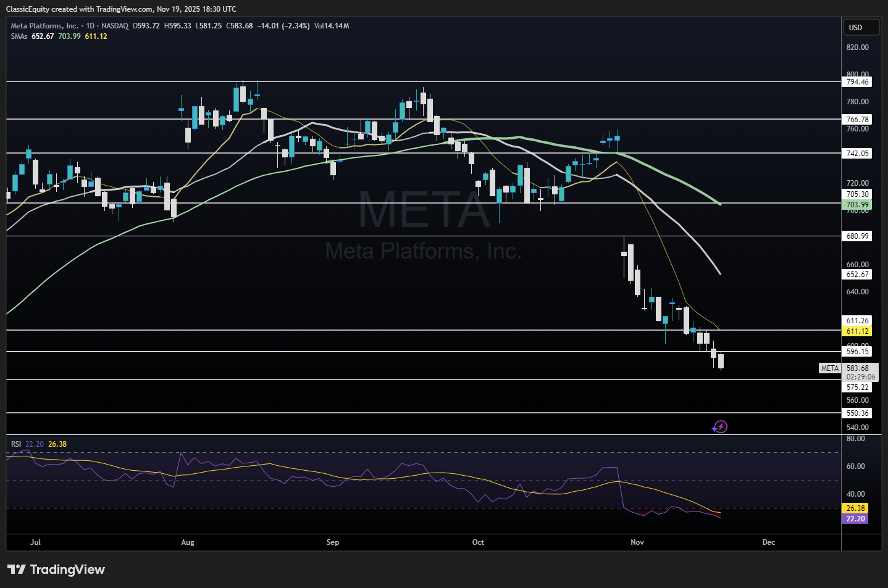Click the Meta Platforms, Inc. symbol title

pos(44,26)
